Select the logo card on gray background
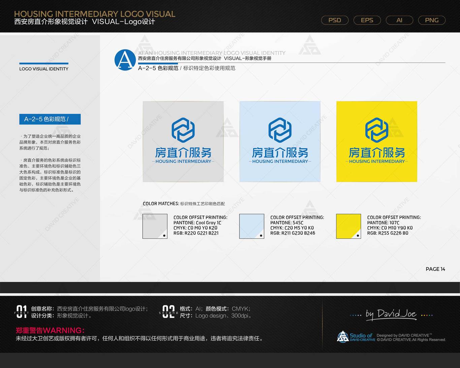 (183, 141)
